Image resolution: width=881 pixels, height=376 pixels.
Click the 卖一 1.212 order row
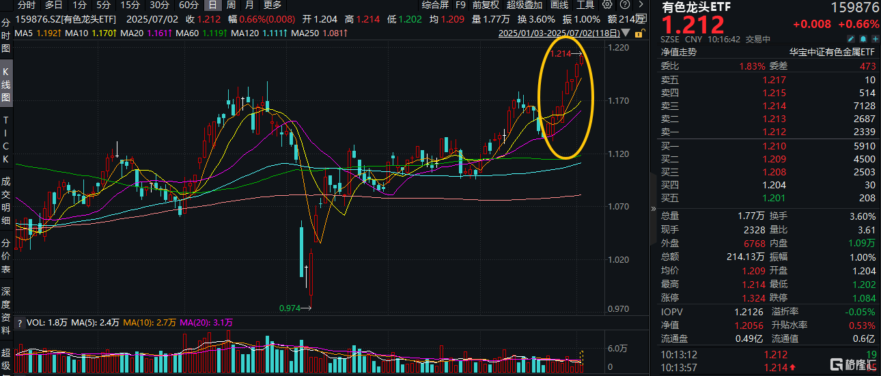(x=768, y=132)
